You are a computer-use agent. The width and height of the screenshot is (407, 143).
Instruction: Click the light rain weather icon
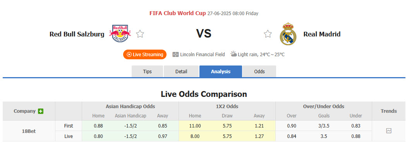pyautogui.click(x=234, y=54)
